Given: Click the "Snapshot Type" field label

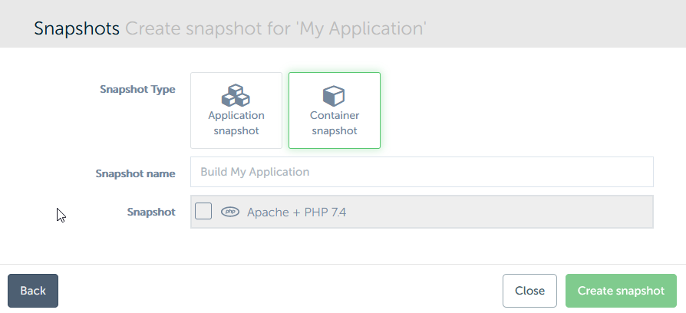Looking at the screenshot, I should coord(137,89).
